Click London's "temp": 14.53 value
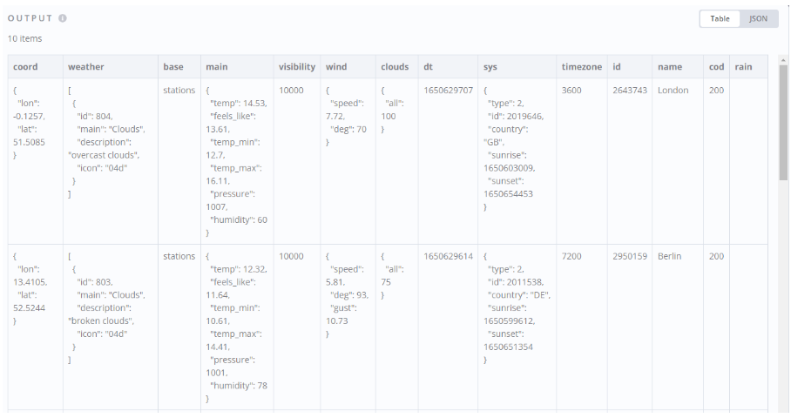The width and height of the screenshot is (791, 418). [238, 104]
